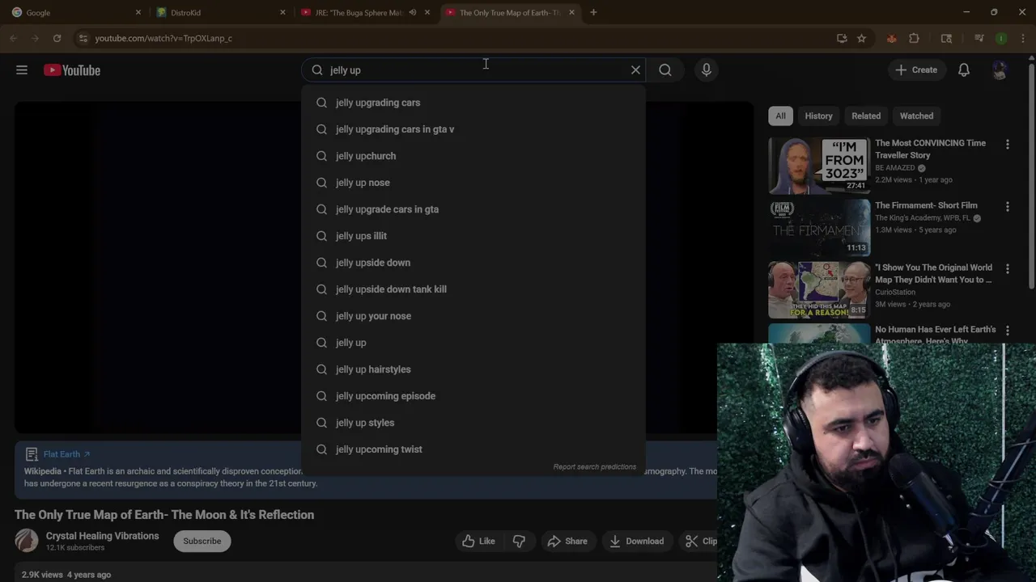Viewport: 1036px width, 582px height.
Task: Open options for 'No Human Has Ever Left' video
Action: [x=1008, y=331]
